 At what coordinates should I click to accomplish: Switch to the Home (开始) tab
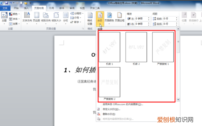[x=16, y=8]
